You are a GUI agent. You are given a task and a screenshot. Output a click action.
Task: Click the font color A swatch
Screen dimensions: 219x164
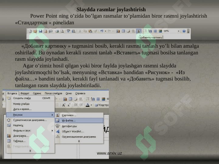point(88,105)
